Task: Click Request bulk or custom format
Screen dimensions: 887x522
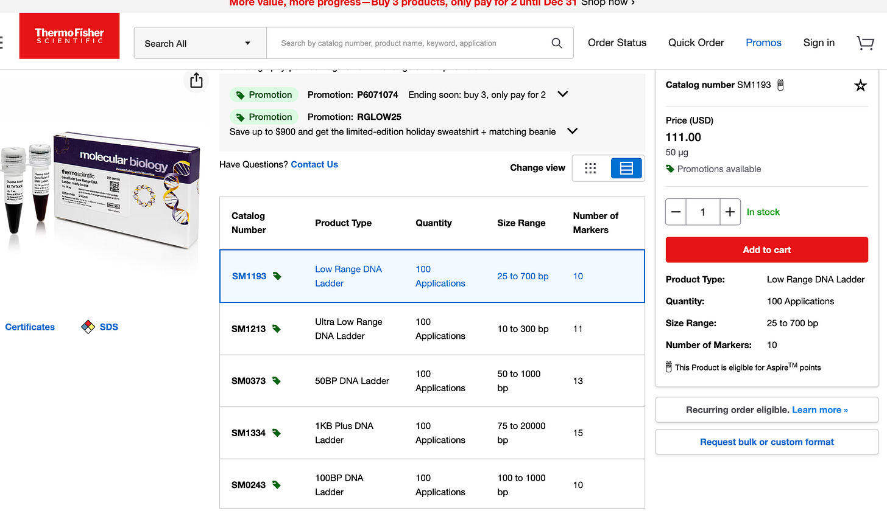Action: pyautogui.click(x=767, y=442)
